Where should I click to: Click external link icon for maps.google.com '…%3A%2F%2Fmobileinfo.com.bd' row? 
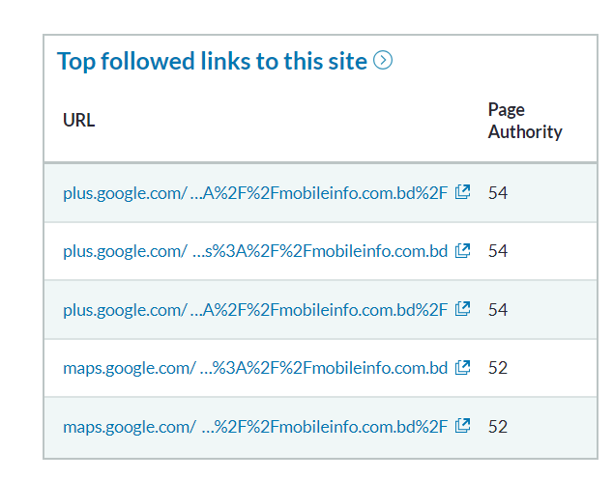(x=463, y=368)
